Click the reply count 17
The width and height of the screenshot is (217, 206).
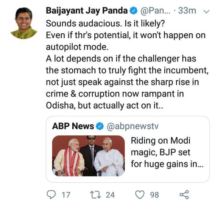tap(65, 195)
